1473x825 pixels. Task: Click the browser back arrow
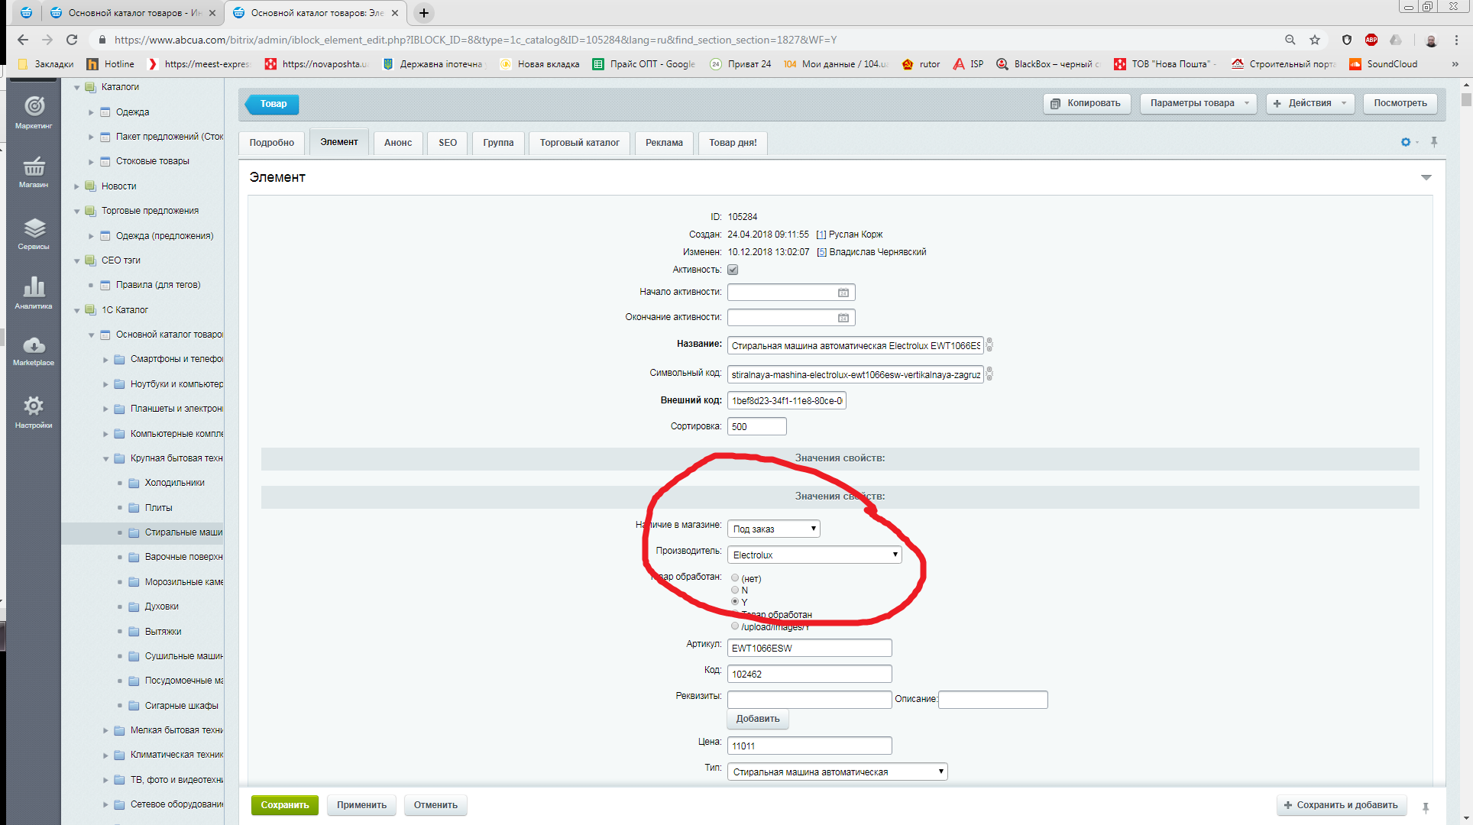(x=22, y=40)
